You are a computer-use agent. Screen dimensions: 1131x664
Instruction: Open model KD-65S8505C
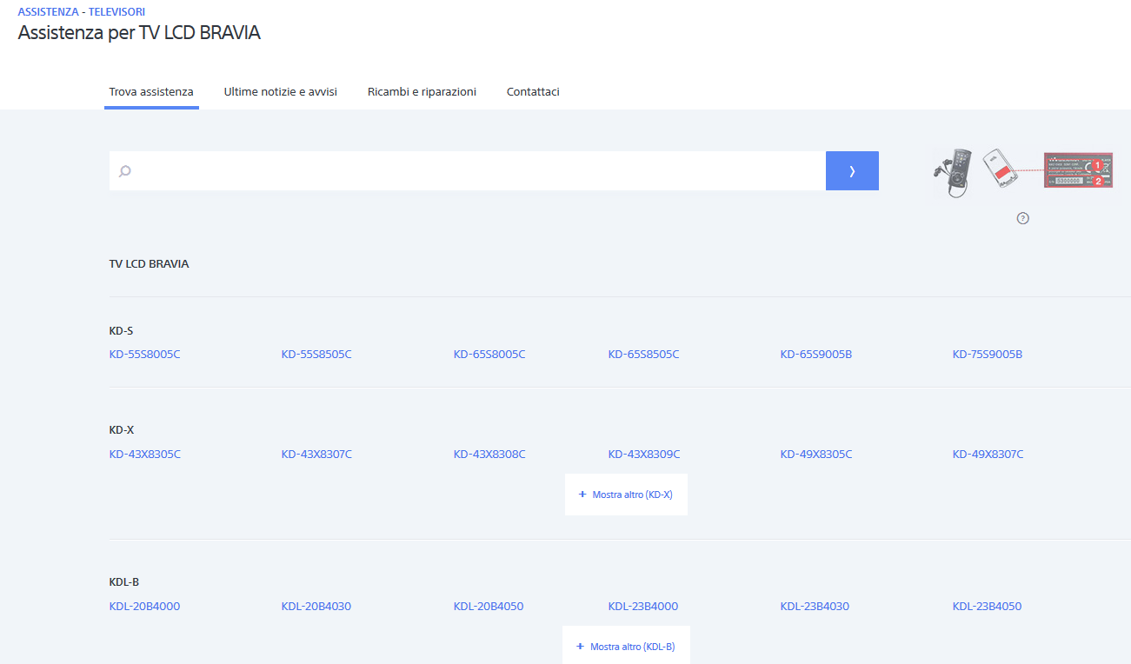(x=643, y=355)
